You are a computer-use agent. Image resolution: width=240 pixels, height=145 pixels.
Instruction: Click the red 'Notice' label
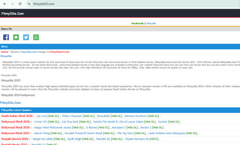click(x=4, y=52)
